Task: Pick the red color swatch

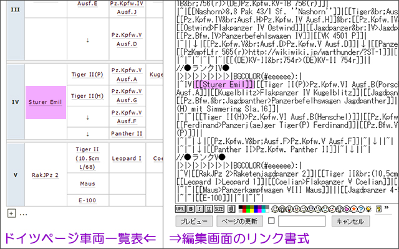Action: click(x=244, y=210)
